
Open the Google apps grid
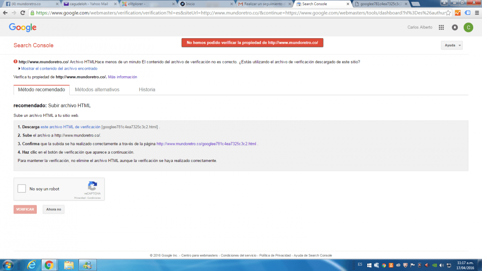(441, 27)
